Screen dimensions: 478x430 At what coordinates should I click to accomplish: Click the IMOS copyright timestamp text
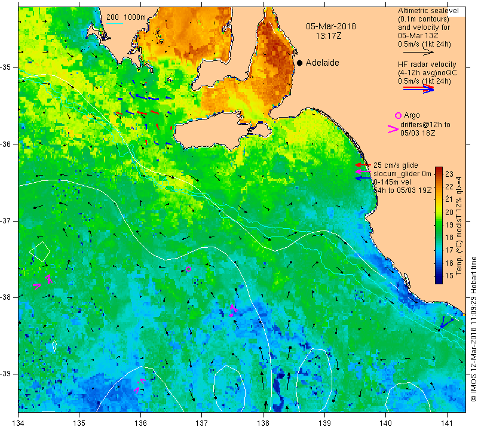pos(473,328)
